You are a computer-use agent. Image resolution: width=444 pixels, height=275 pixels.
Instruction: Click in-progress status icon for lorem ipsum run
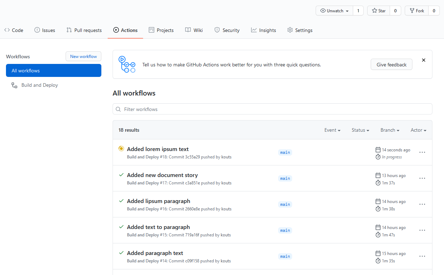click(x=121, y=149)
